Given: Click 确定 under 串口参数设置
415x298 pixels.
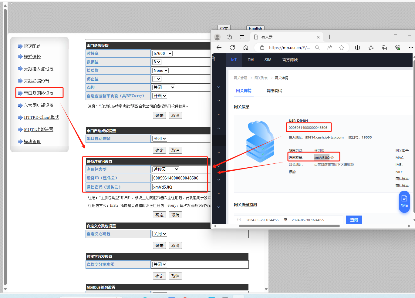Looking at the screenshot, I should coord(160,116).
